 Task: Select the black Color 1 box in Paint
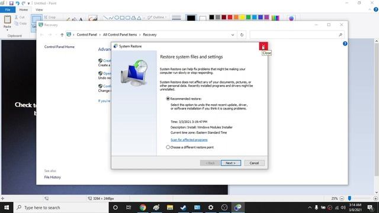(x=191, y=18)
